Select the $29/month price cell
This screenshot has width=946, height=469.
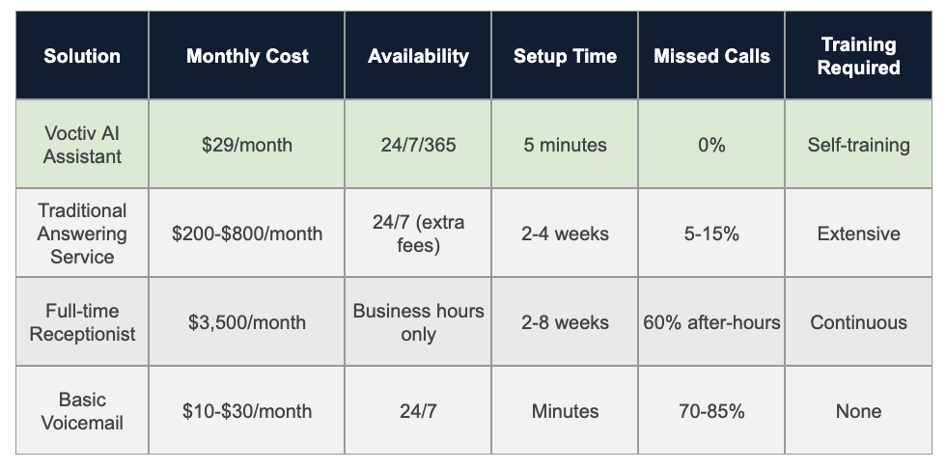247,145
